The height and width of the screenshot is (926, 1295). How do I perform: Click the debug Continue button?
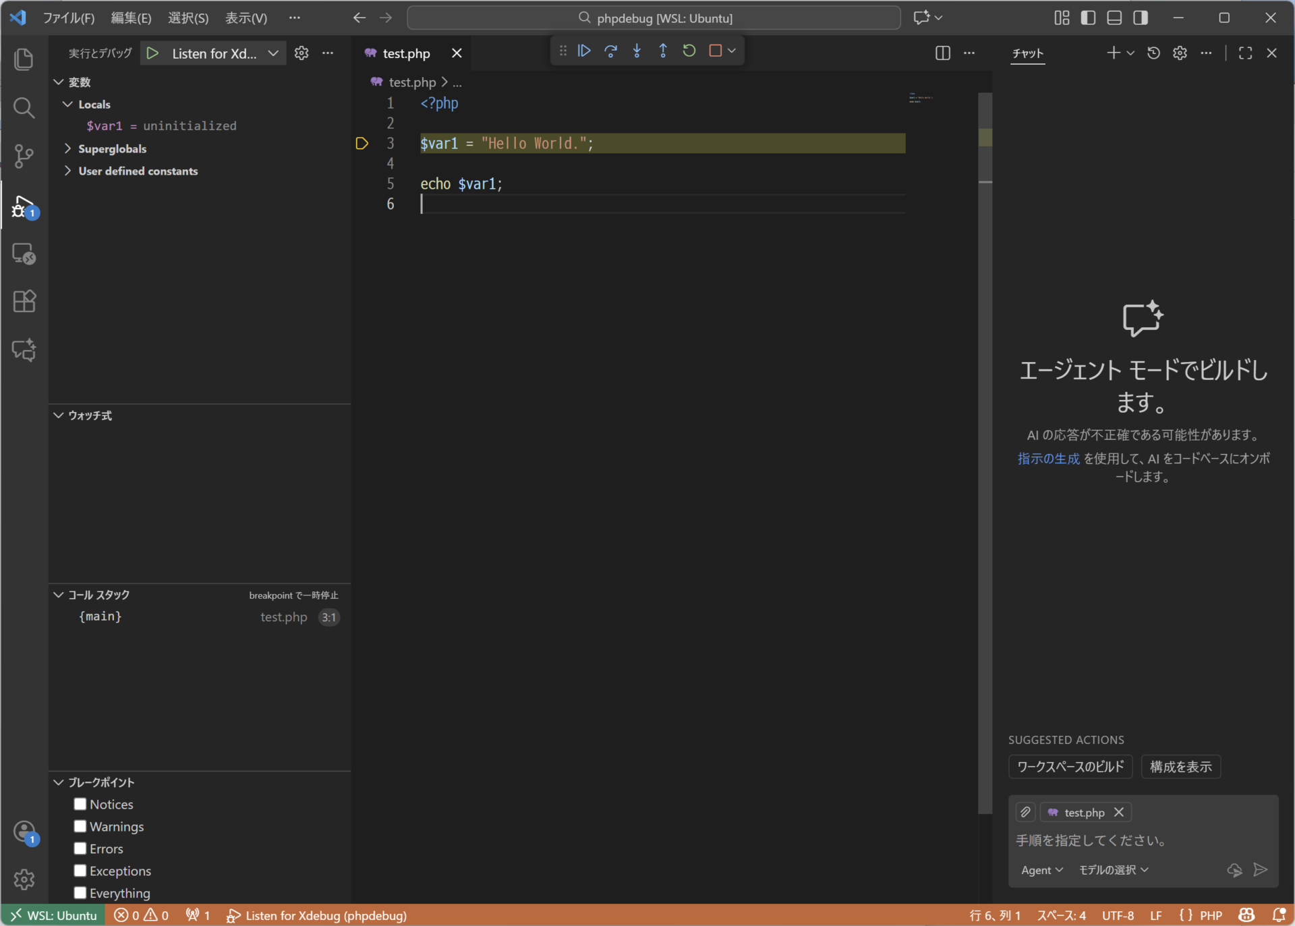(584, 51)
